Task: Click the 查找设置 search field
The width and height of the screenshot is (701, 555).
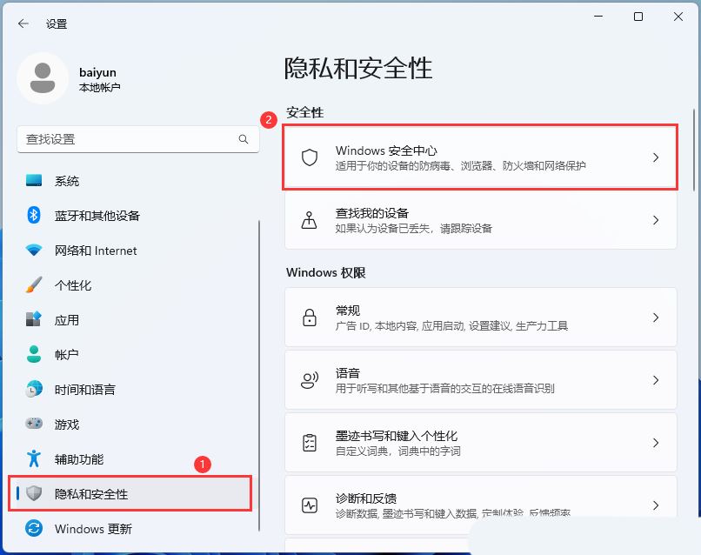Action: pos(126,139)
